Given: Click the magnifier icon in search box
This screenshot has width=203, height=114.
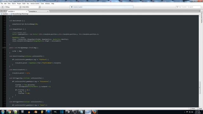Looking at the screenshot, I should pyautogui.click(x=177, y=7).
